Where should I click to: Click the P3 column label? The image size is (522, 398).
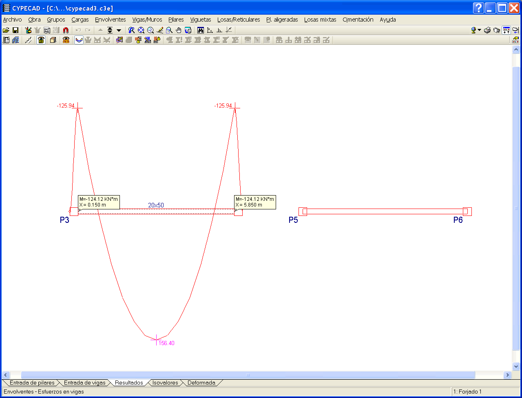pos(64,220)
